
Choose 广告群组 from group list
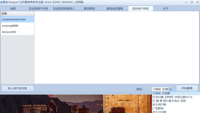176,108
